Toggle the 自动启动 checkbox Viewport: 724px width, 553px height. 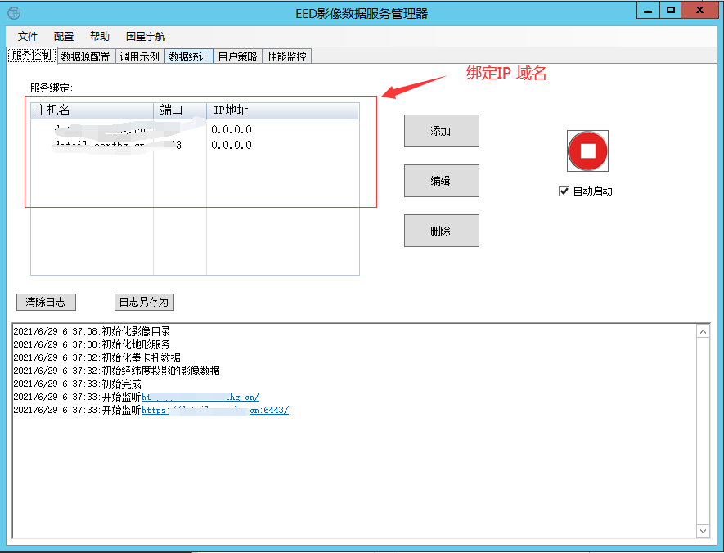coord(564,191)
